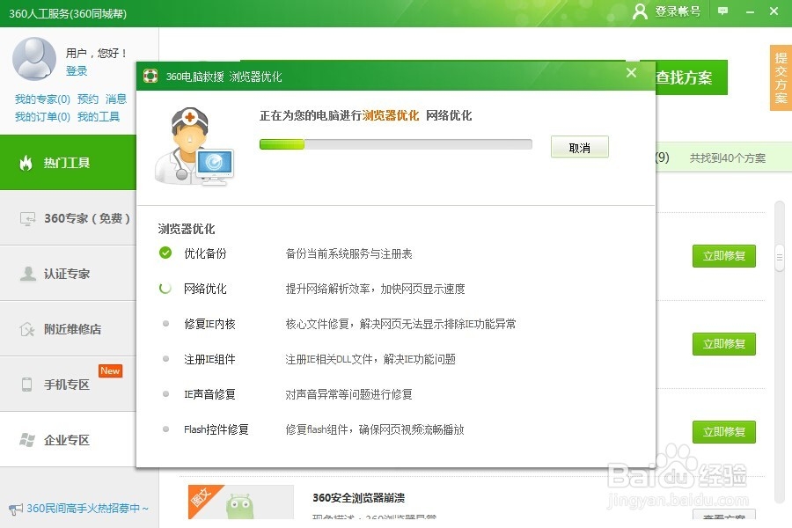
Task: Click the vertical scrollbar thumb on right
Action: [780, 258]
